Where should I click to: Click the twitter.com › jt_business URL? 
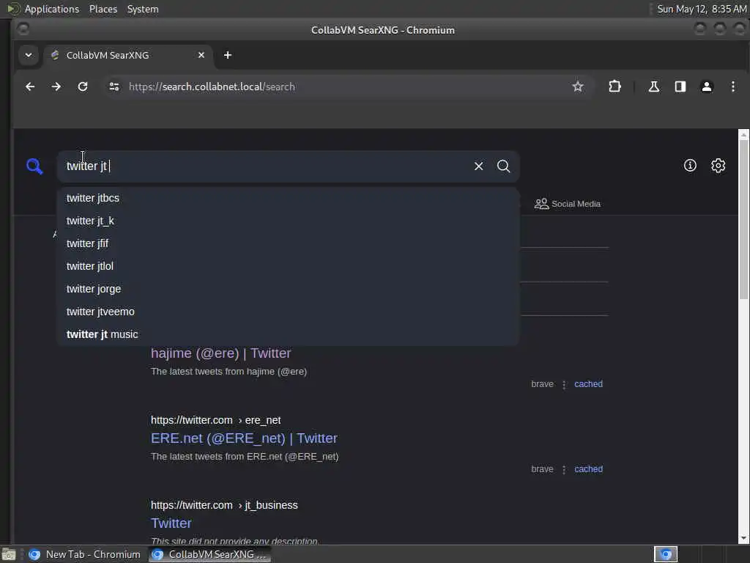[x=224, y=506]
